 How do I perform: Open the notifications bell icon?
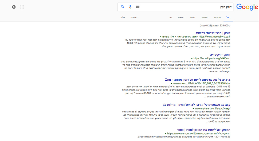pyautogui.click(x=14, y=7)
